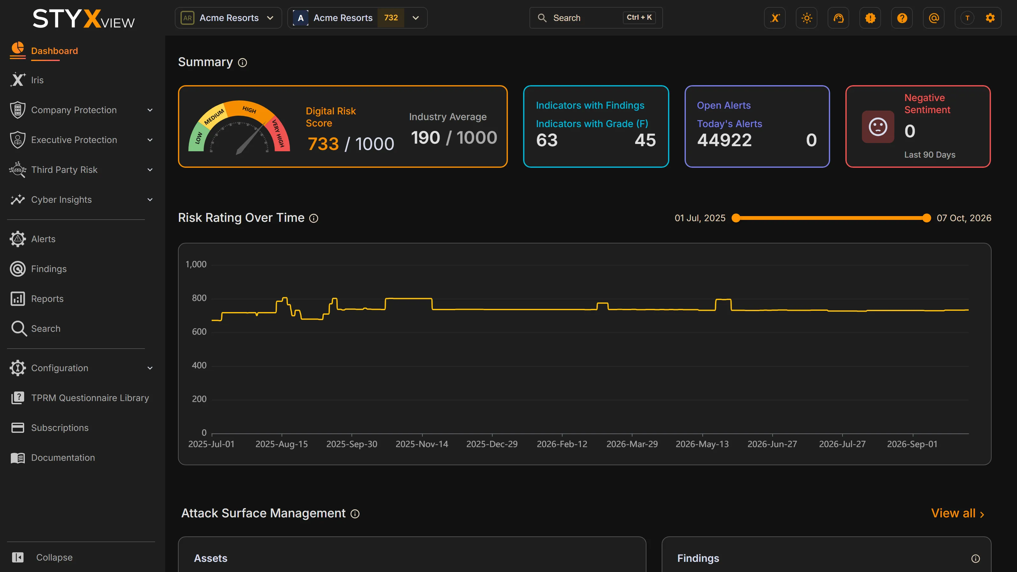Click the Attack Surface Management info icon

(x=355, y=514)
